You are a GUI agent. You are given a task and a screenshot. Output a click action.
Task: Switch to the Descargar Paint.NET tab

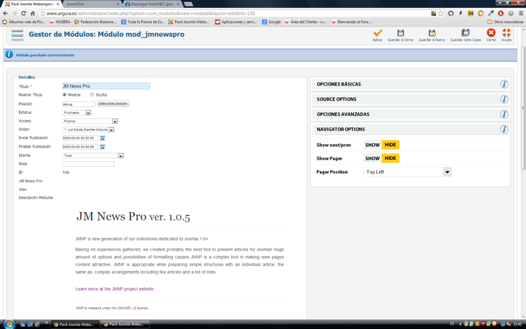pyautogui.click(x=153, y=4)
